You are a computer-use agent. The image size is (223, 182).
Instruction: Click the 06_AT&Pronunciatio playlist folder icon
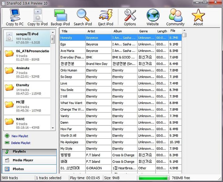pos(9,54)
